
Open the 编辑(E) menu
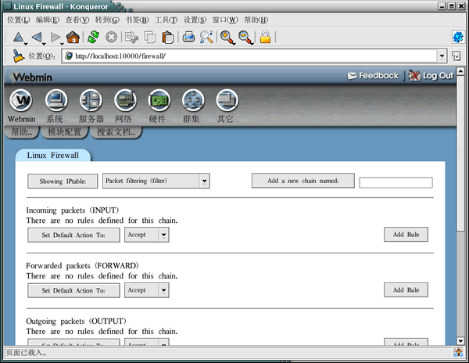click(x=48, y=20)
